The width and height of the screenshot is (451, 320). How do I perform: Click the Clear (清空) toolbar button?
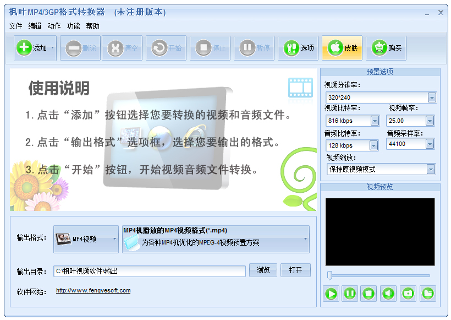122,48
